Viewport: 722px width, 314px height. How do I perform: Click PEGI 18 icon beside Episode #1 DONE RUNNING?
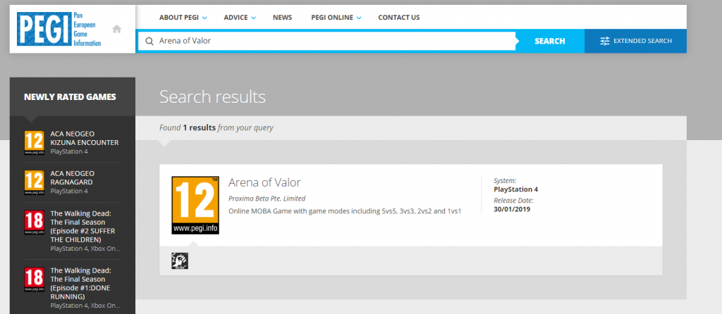tap(34, 280)
